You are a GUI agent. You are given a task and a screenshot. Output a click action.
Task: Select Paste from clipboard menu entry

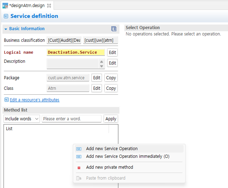point(106,178)
